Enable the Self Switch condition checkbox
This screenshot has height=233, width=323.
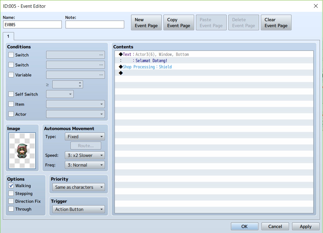point(11,94)
